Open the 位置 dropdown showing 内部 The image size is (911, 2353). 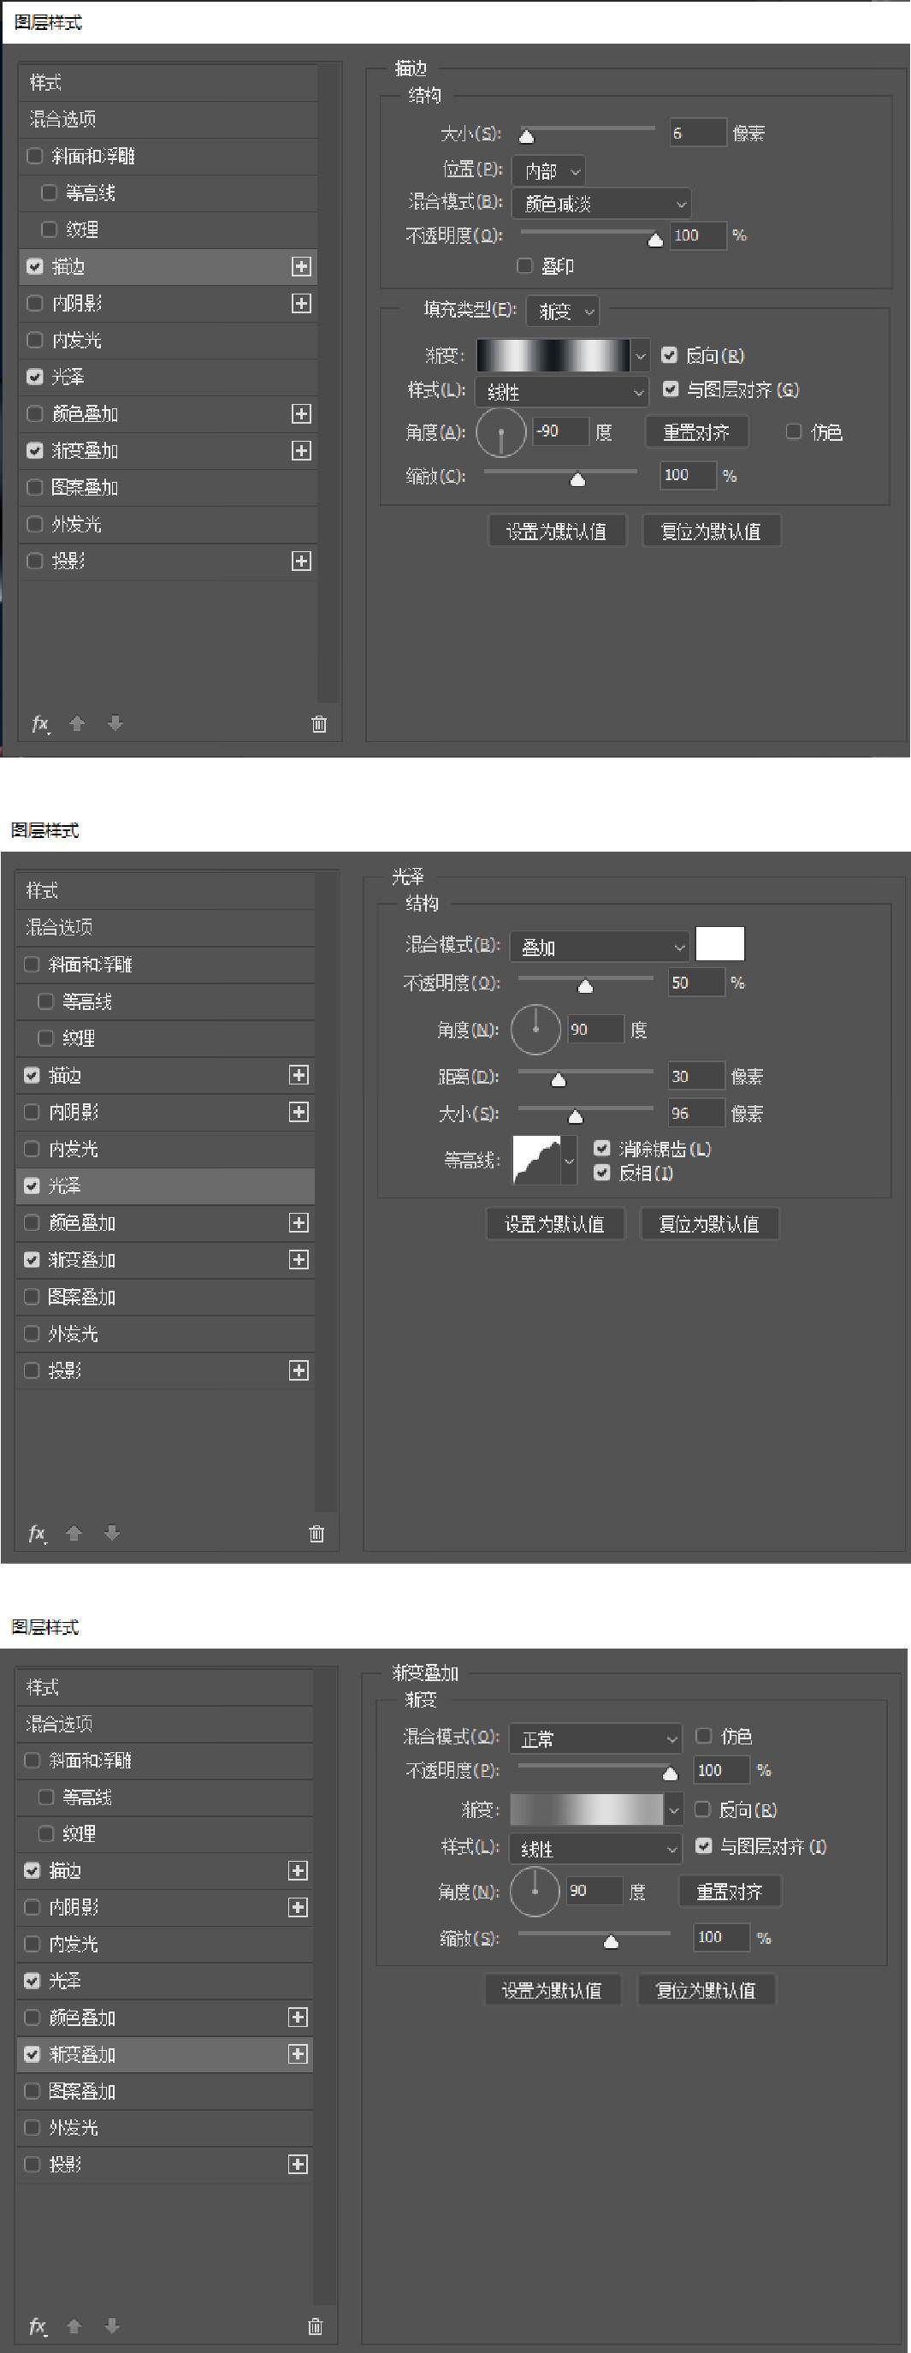click(548, 171)
